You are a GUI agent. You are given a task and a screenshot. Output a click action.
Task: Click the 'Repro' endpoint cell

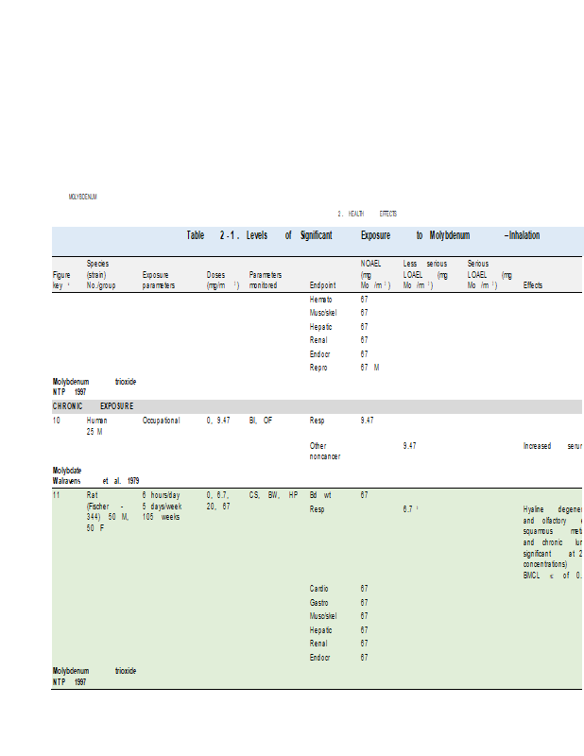tap(320, 366)
